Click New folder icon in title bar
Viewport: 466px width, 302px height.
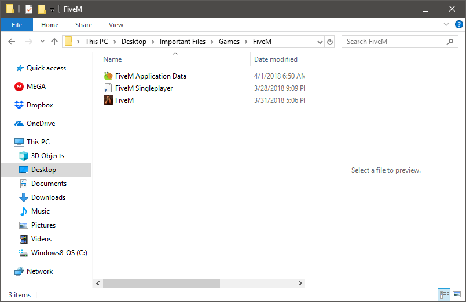tap(42, 9)
